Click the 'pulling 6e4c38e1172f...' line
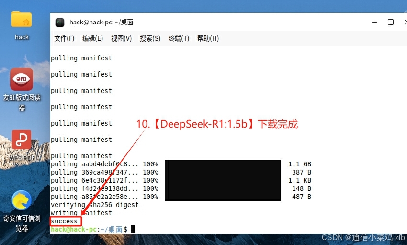The width and height of the screenshot is (407, 245). (x=104, y=180)
